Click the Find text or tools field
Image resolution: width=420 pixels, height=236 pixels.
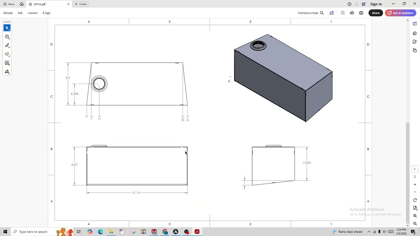click(308, 13)
